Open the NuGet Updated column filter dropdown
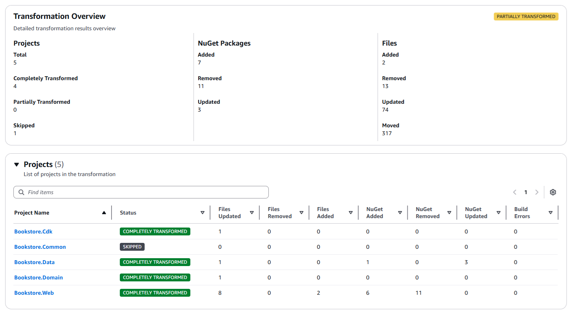571x314 pixels. pyautogui.click(x=498, y=212)
